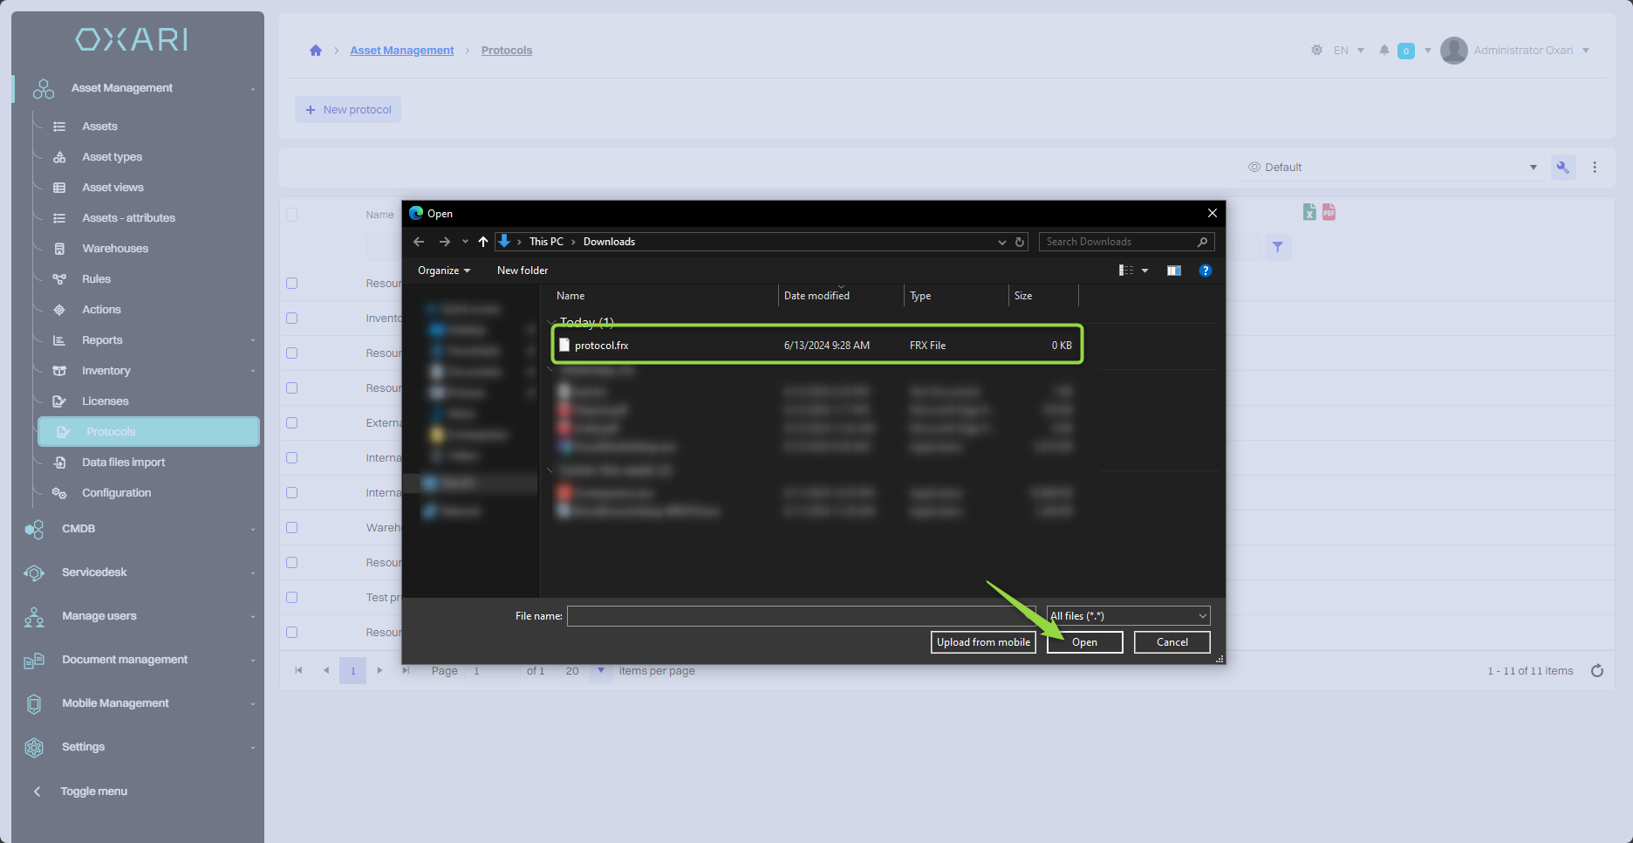Open the All files type dropdown

coord(1128,616)
